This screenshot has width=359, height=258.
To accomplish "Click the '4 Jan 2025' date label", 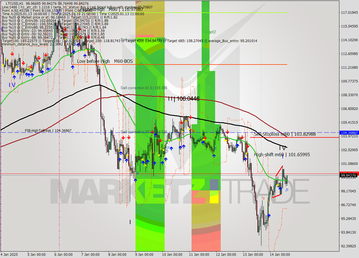I will (10, 255).
